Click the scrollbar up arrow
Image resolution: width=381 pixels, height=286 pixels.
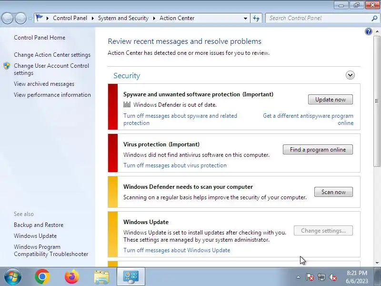377,31
